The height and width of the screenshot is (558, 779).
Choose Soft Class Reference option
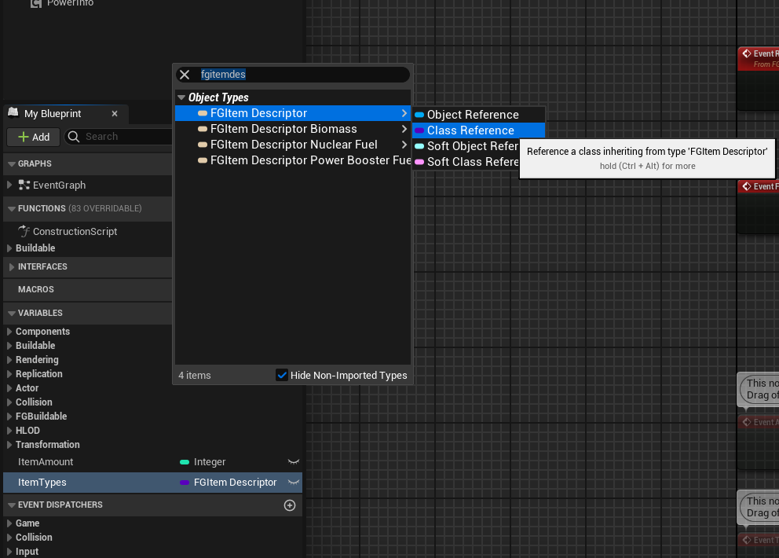[466, 162]
